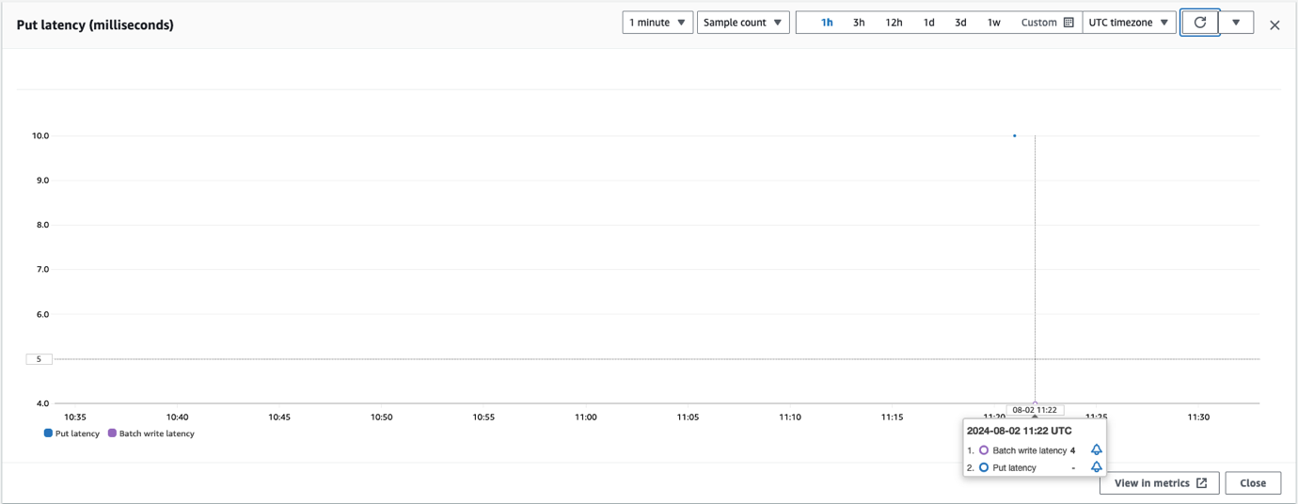Open the UTC timezone dropdown
The height and width of the screenshot is (504, 1298).
click(1128, 23)
